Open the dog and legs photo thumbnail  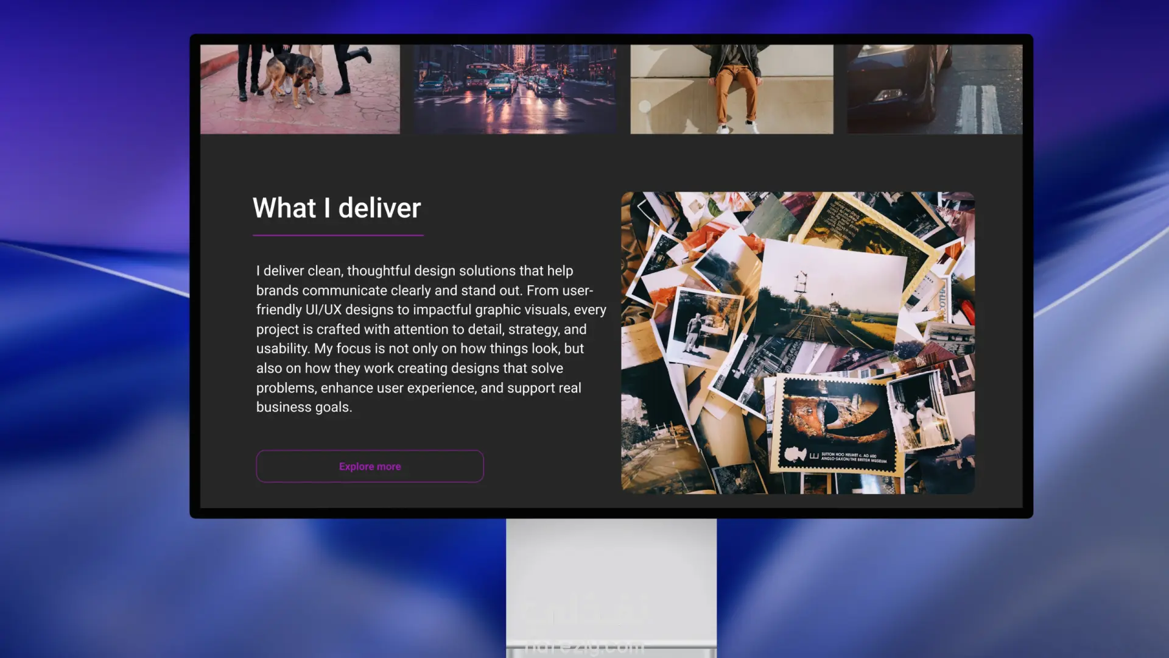(x=300, y=88)
